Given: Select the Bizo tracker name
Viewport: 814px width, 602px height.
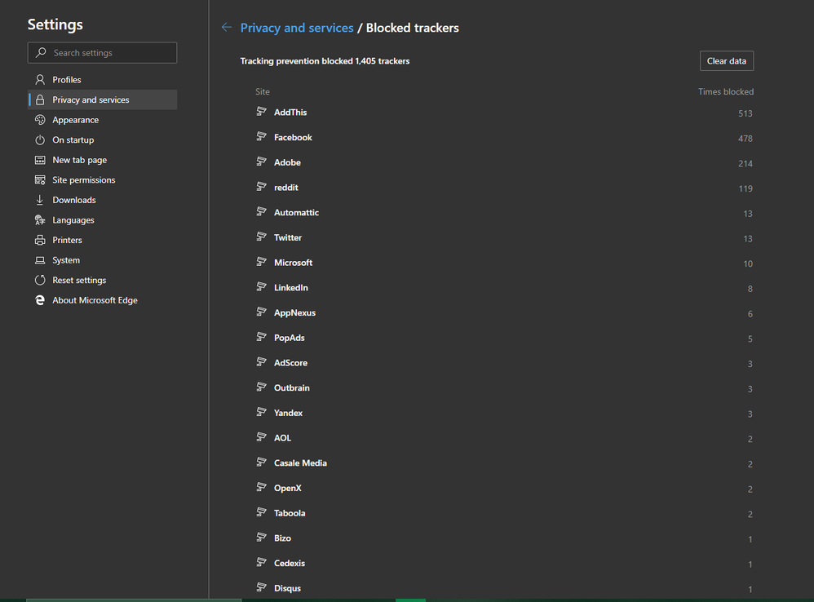Looking at the screenshot, I should (282, 538).
